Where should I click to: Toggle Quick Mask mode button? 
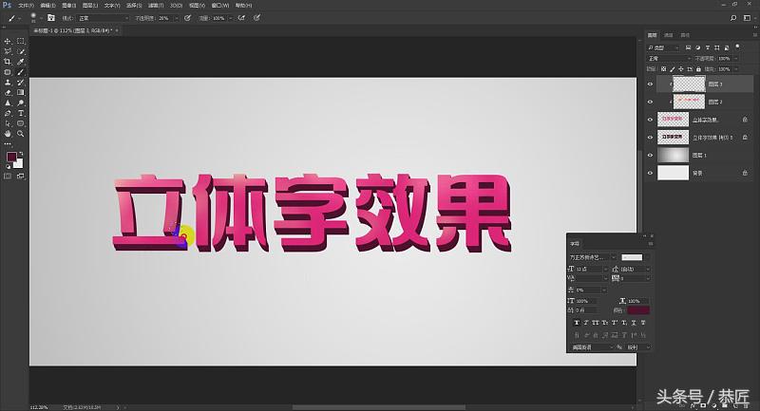[x=8, y=177]
